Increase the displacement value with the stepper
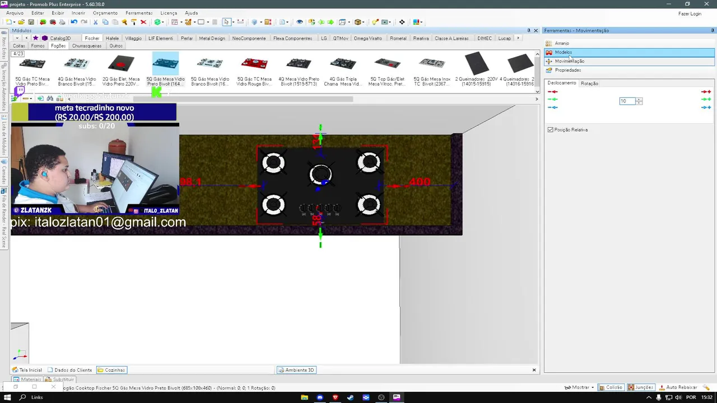 coord(639,99)
